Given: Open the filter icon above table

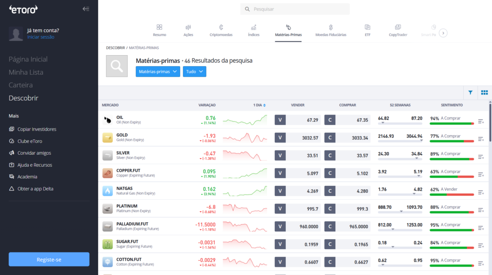Looking at the screenshot, I should (x=470, y=92).
